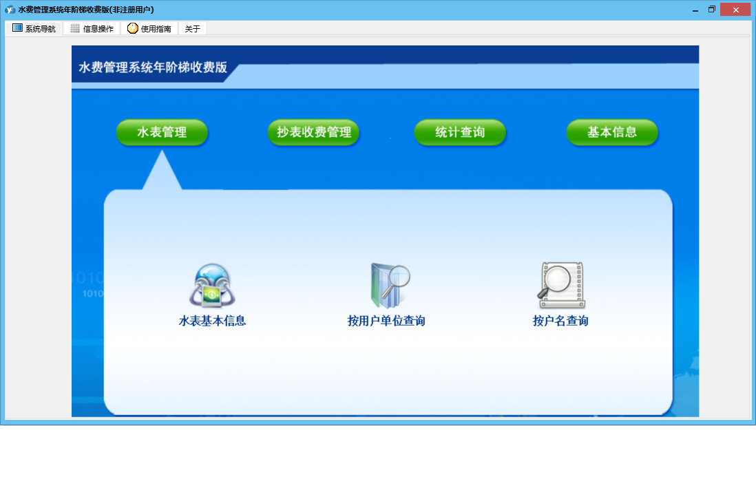Select the 统计查询 green button
756x497 pixels.
[x=460, y=132]
